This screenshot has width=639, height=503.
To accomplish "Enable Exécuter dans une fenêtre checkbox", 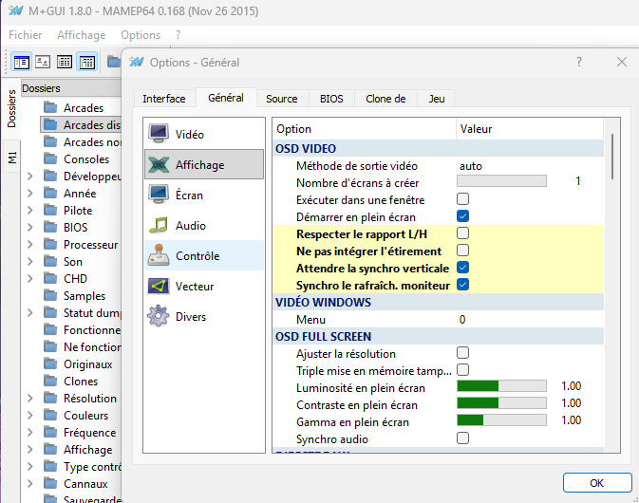I will pos(463,199).
